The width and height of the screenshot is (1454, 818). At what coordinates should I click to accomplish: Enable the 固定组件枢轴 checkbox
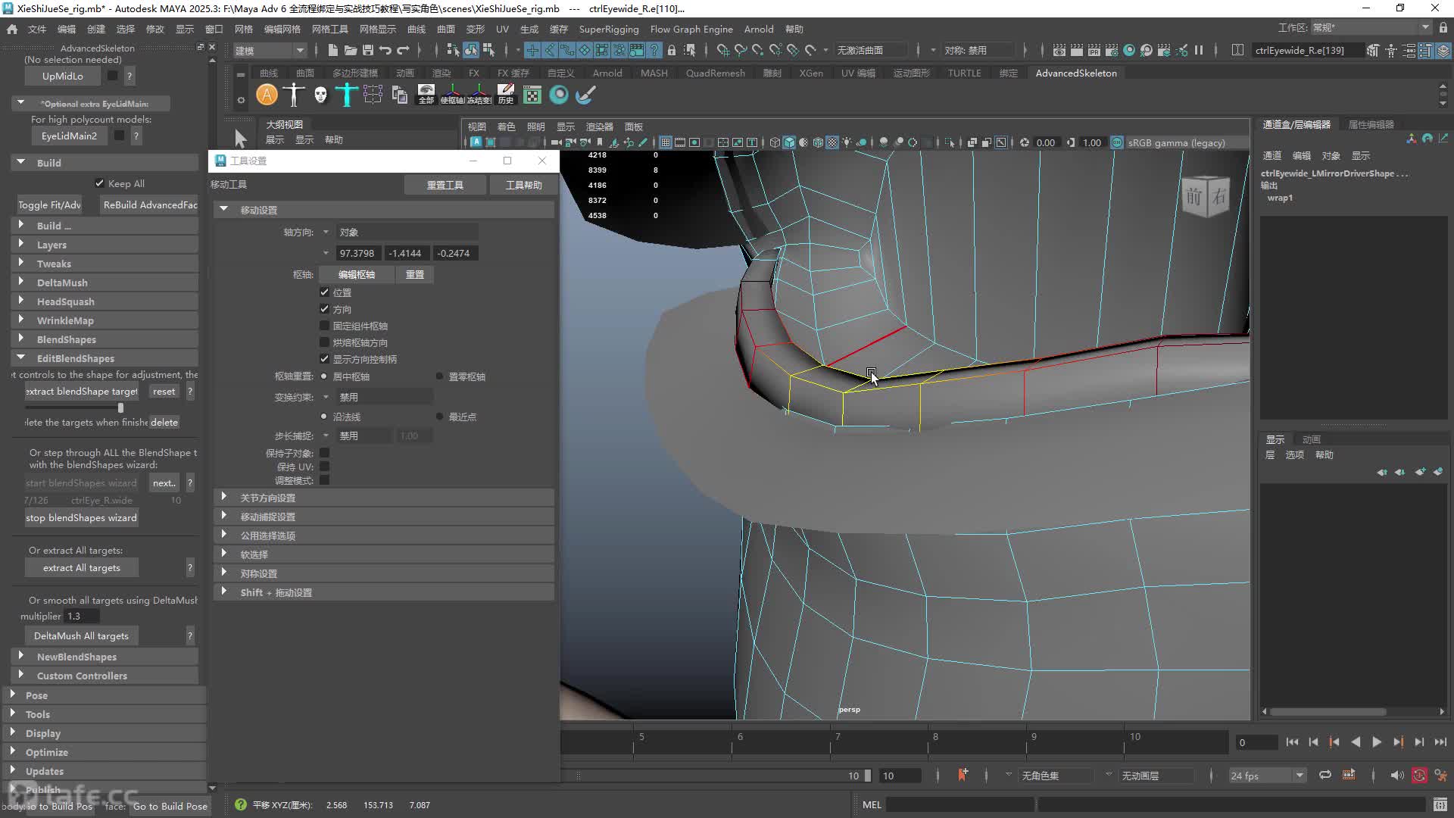[324, 326]
